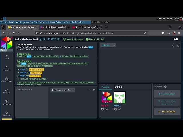Click the browser reload button

[14, 33]
